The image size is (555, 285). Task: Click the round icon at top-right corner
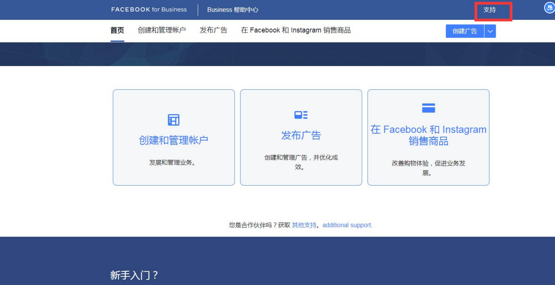click(x=550, y=8)
